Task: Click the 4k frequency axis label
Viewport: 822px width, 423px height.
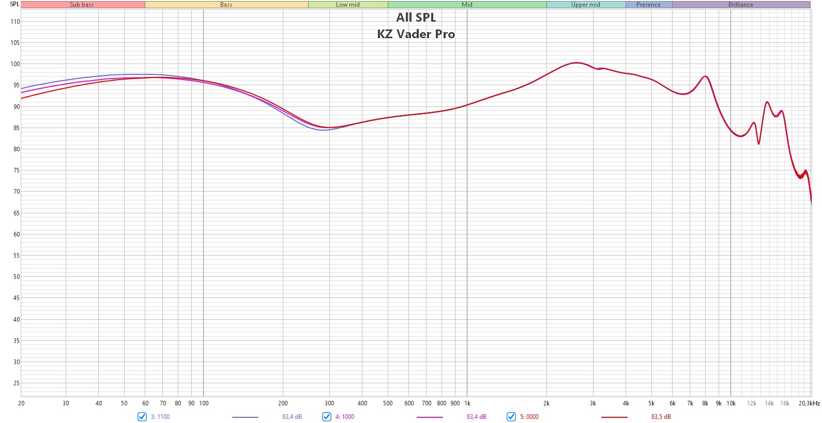Action: click(626, 403)
